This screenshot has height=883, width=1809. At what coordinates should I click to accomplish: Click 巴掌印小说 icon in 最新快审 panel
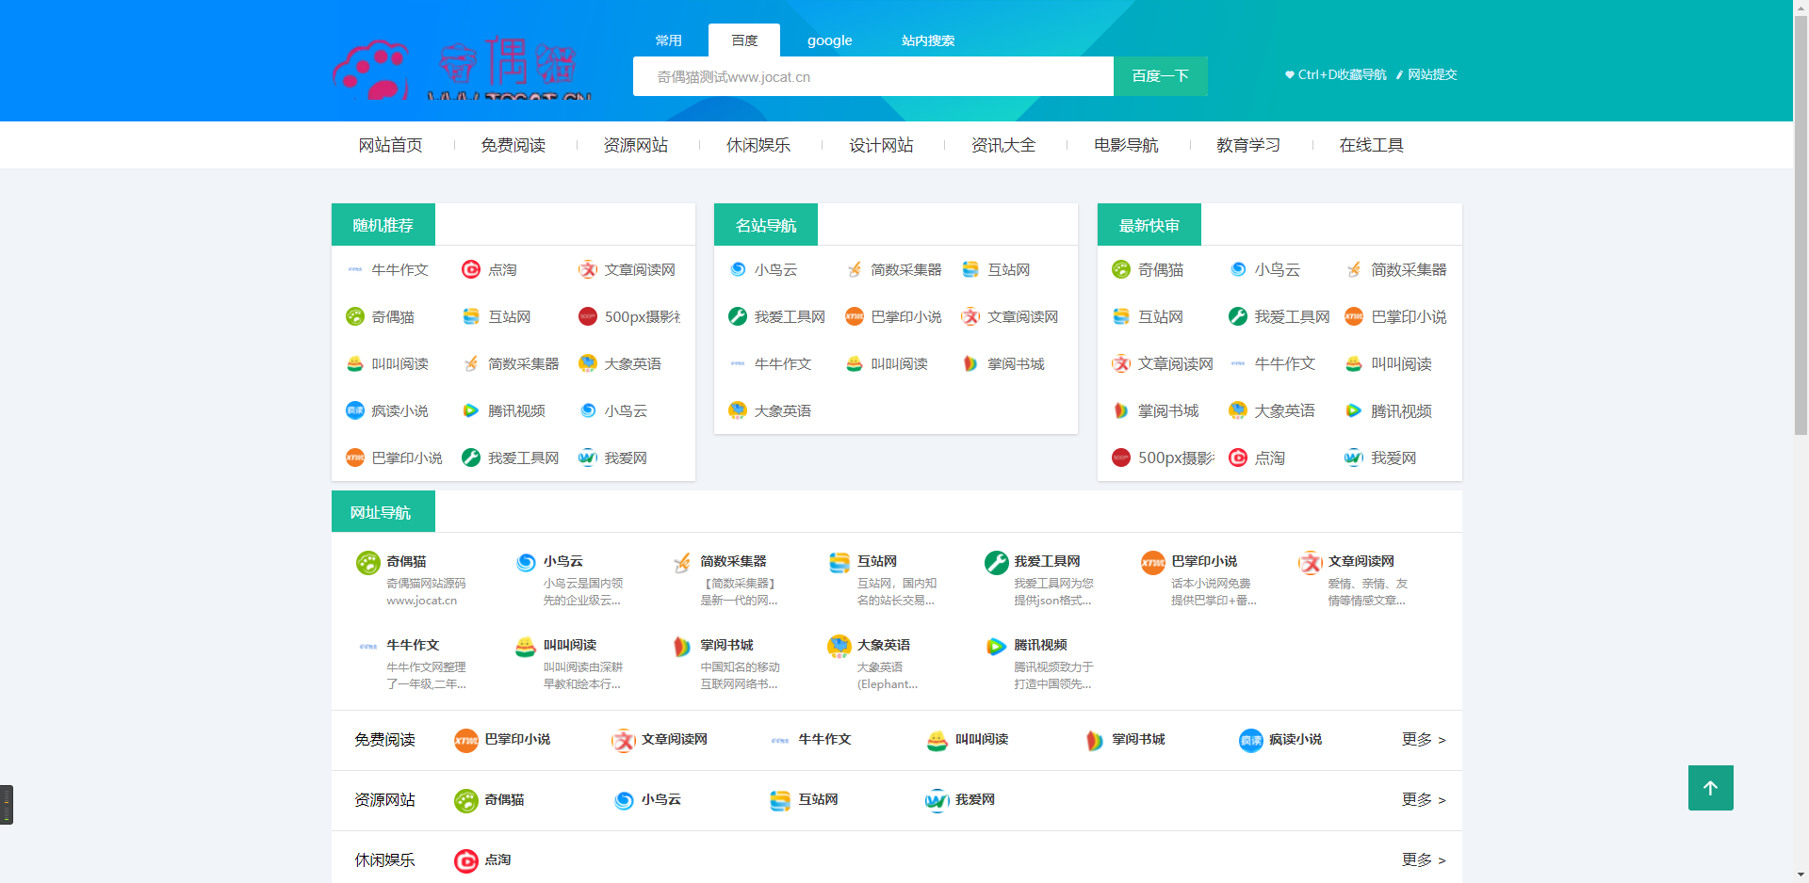point(1354,317)
